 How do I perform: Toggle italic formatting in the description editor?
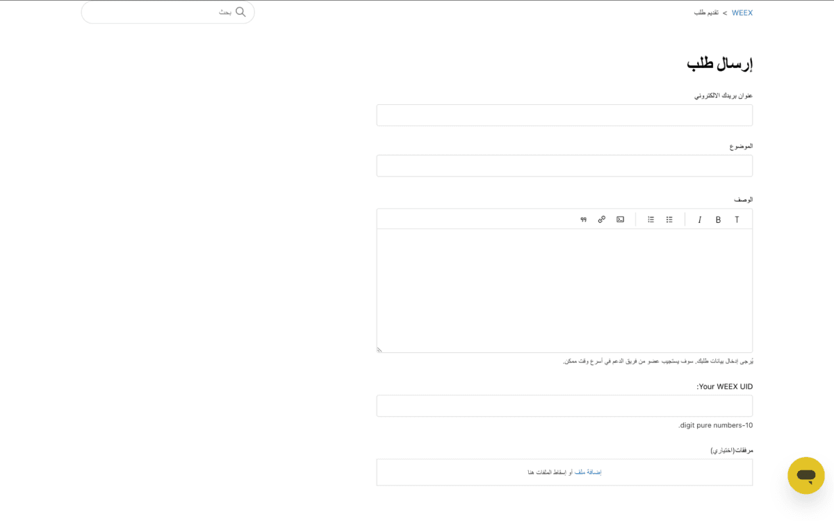click(699, 220)
